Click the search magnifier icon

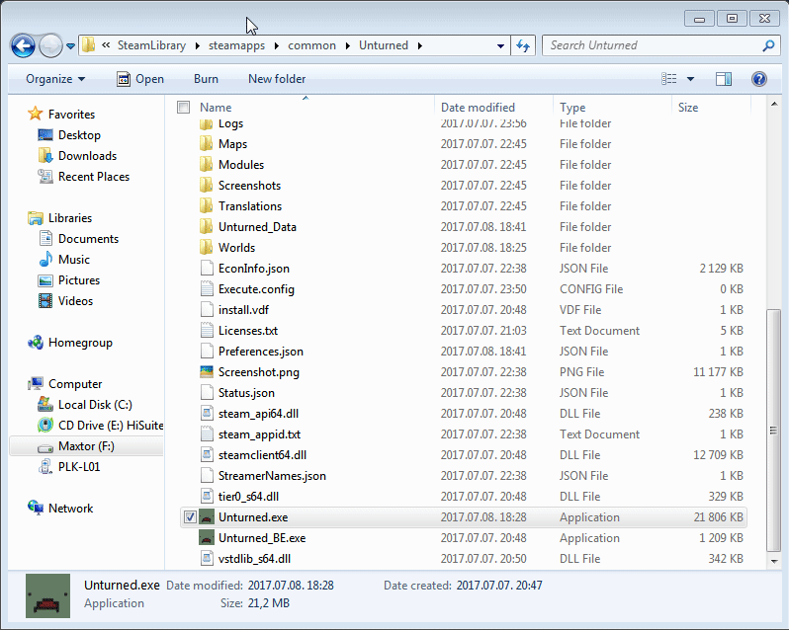point(768,45)
